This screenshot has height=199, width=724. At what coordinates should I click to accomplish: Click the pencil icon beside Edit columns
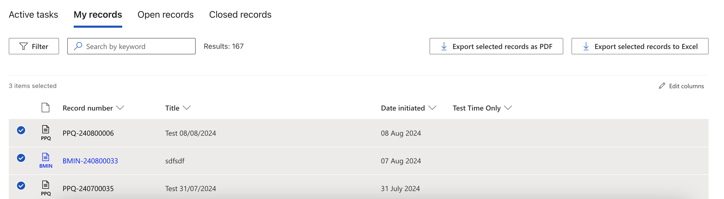(x=662, y=86)
